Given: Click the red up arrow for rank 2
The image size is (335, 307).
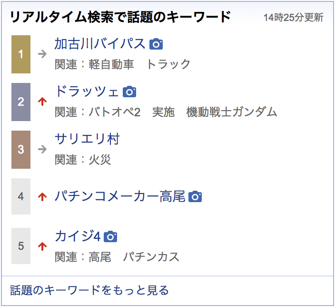Looking at the screenshot, I should pyautogui.click(x=42, y=102).
